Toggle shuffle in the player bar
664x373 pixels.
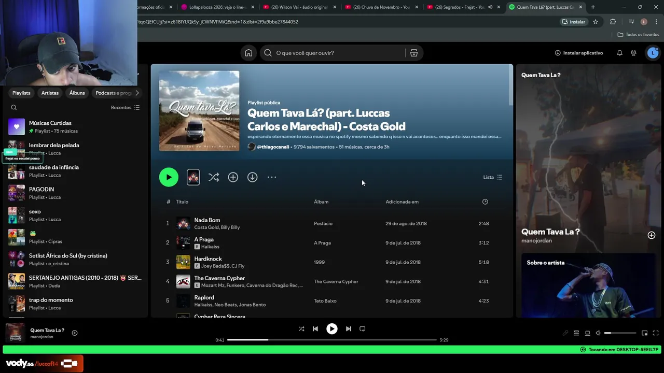tap(301, 328)
